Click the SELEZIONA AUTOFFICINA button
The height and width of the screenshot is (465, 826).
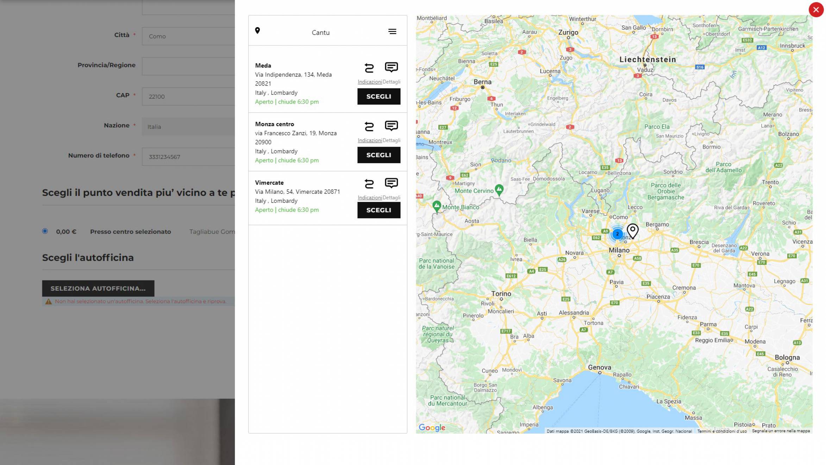(x=98, y=289)
